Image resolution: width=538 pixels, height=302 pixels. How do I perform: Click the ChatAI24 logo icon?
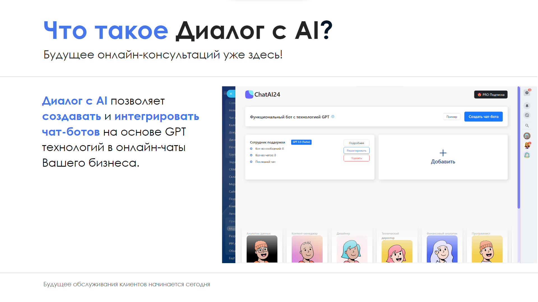pos(249,95)
